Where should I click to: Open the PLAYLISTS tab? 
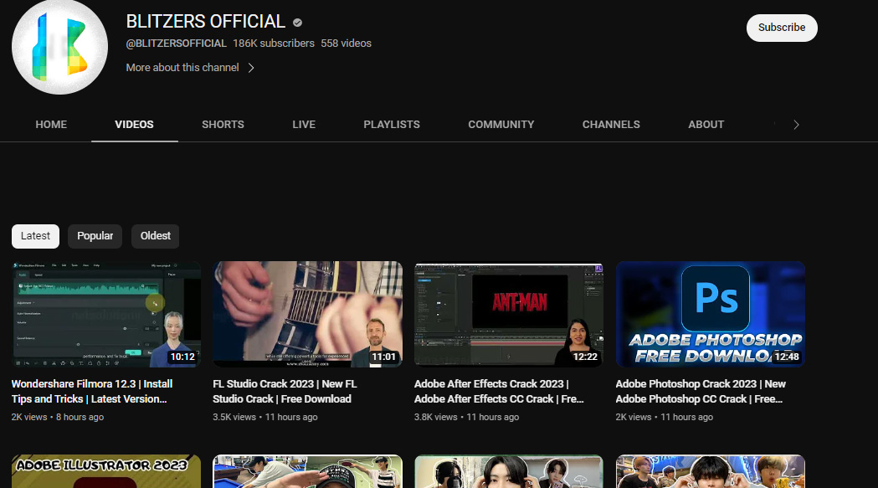point(392,125)
